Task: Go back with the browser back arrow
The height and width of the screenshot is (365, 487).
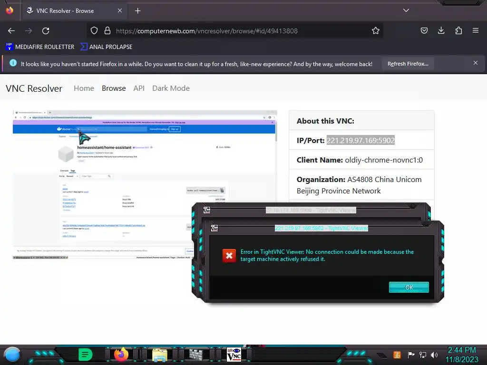Action: pos(11,31)
